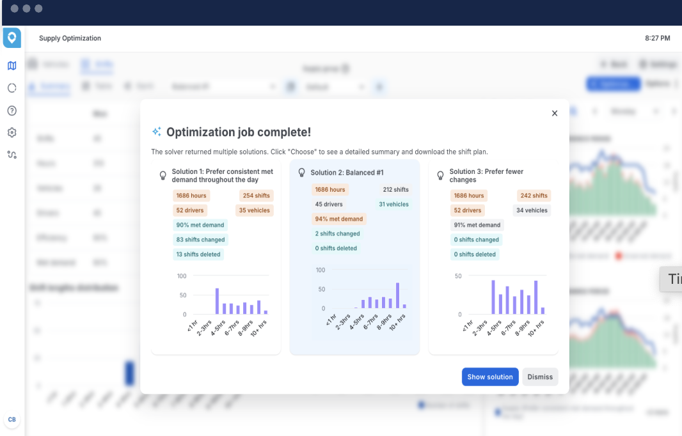This screenshot has height=436, width=682.
Task: Click the location pin app logo
Action: click(x=12, y=38)
